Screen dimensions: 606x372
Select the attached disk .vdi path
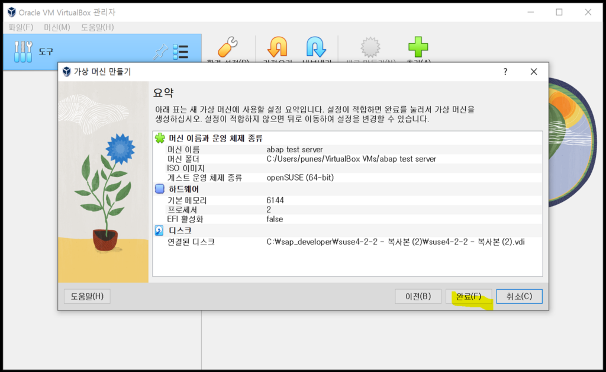[395, 242]
